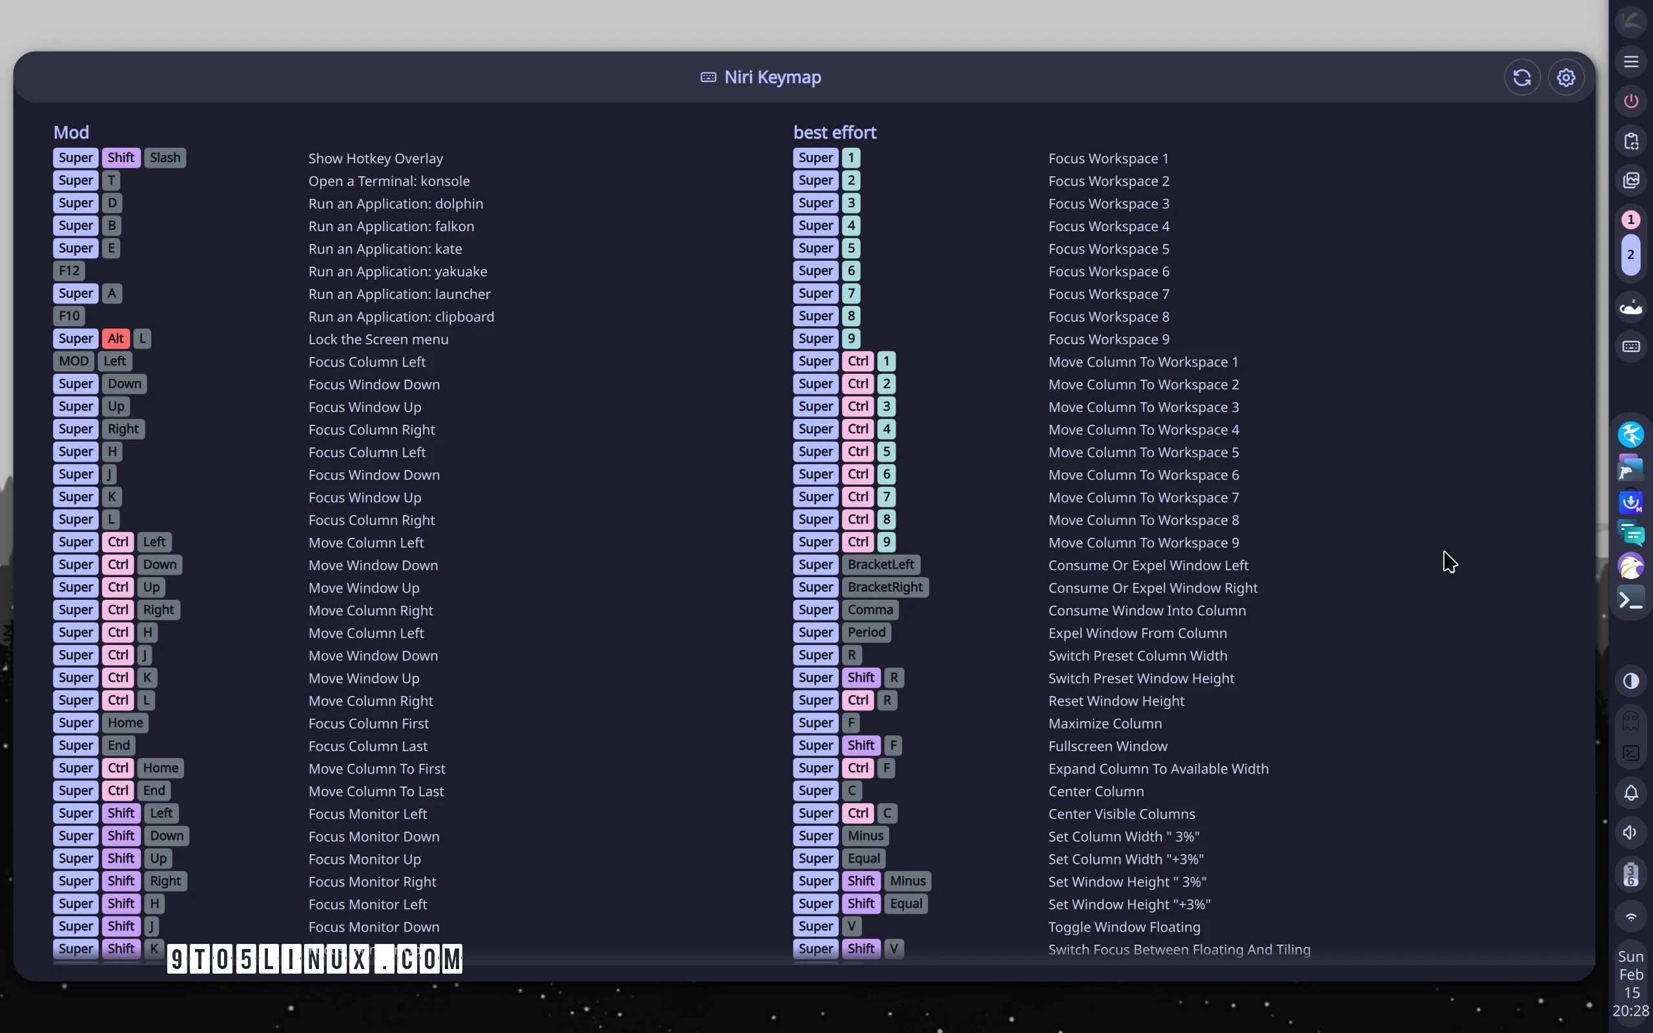Click the battery level indicator
The image size is (1653, 1033).
[x=1631, y=874]
